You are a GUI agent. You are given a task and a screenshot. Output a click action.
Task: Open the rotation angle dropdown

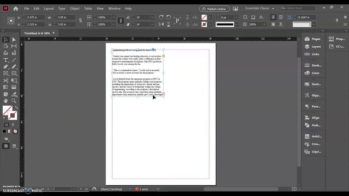tap(152, 17)
